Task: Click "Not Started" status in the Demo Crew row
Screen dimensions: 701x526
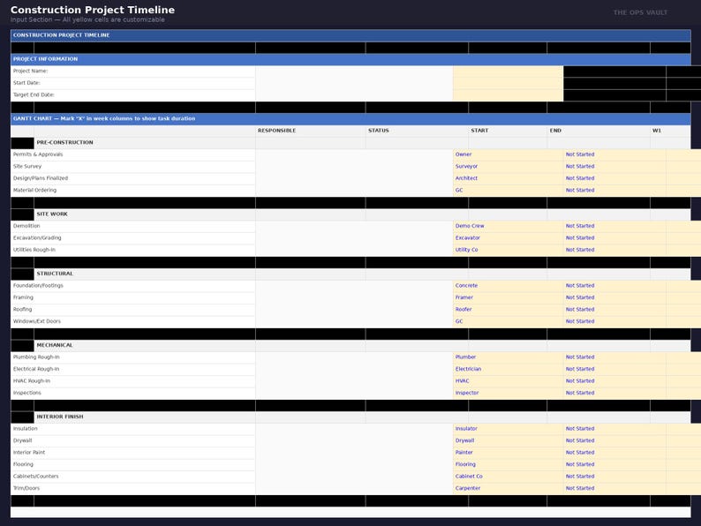Action: (614, 226)
